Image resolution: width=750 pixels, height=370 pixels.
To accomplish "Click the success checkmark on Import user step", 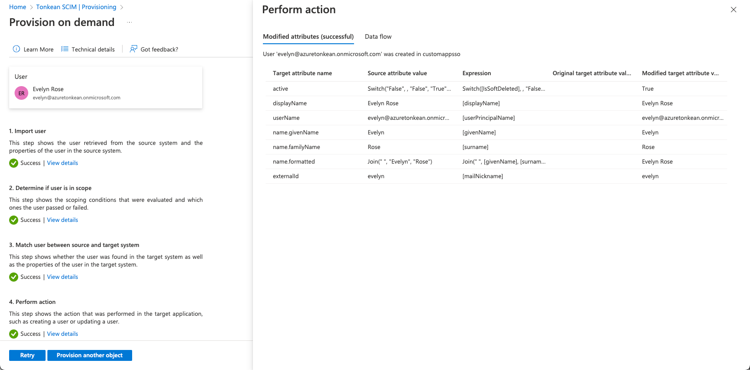I will point(13,163).
